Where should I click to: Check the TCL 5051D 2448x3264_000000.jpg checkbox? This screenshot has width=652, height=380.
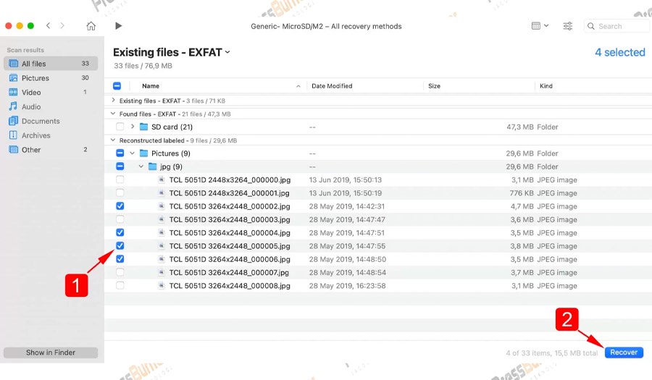[x=120, y=180]
